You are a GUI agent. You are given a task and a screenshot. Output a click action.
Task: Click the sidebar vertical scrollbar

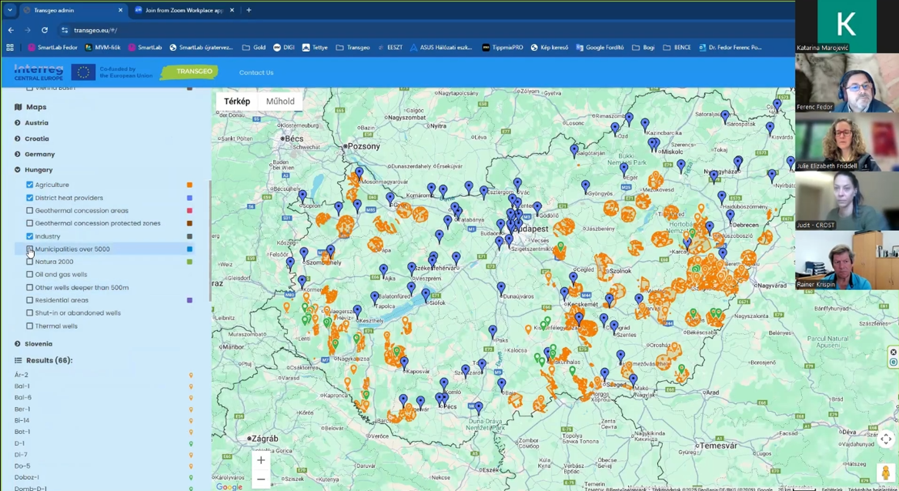(210, 241)
